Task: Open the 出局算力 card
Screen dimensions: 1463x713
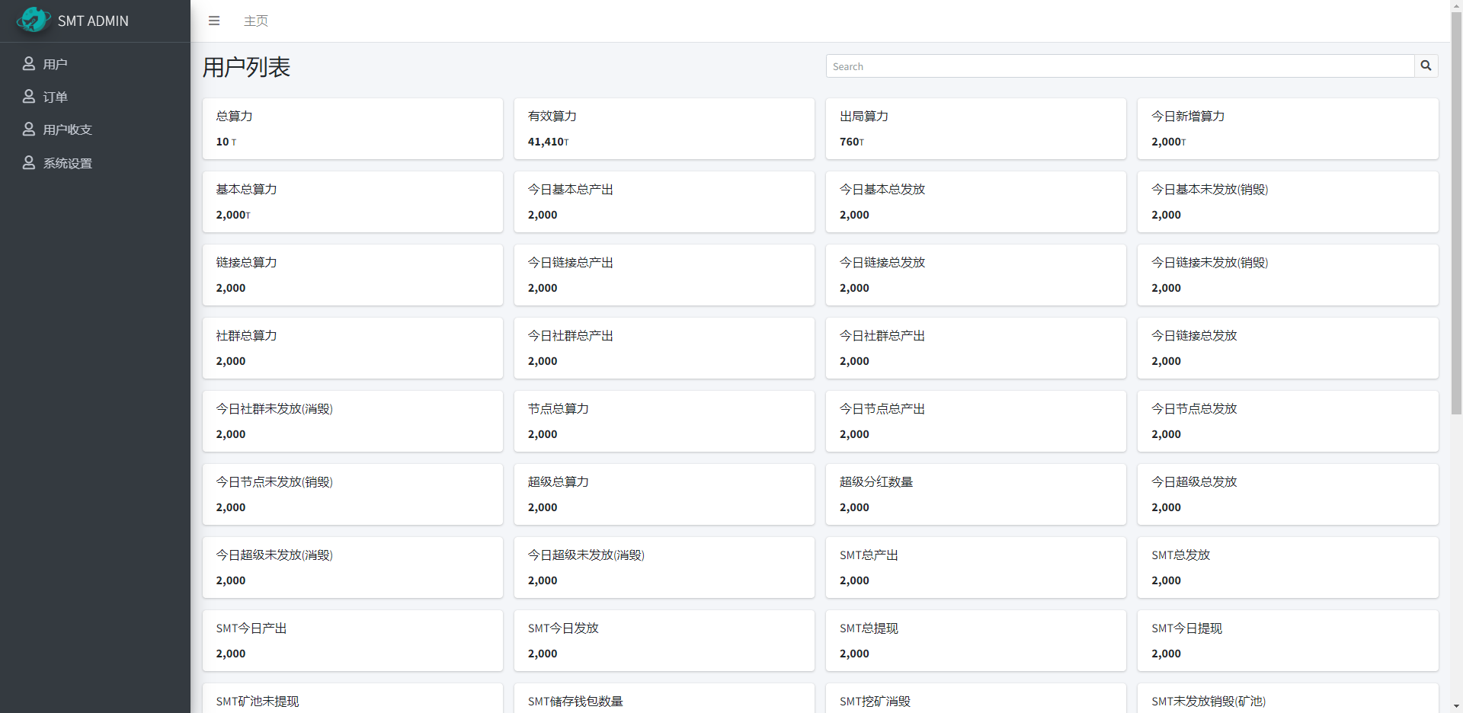Action: (975, 129)
